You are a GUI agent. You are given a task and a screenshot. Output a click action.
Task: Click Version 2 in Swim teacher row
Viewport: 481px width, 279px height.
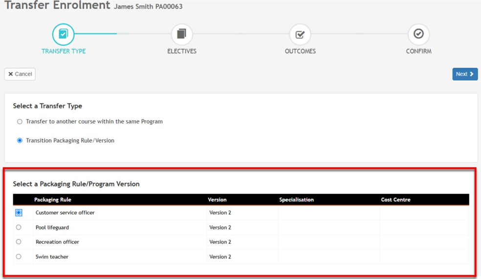(220, 257)
